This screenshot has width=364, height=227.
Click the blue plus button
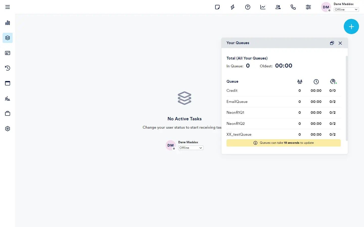[x=351, y=26]
